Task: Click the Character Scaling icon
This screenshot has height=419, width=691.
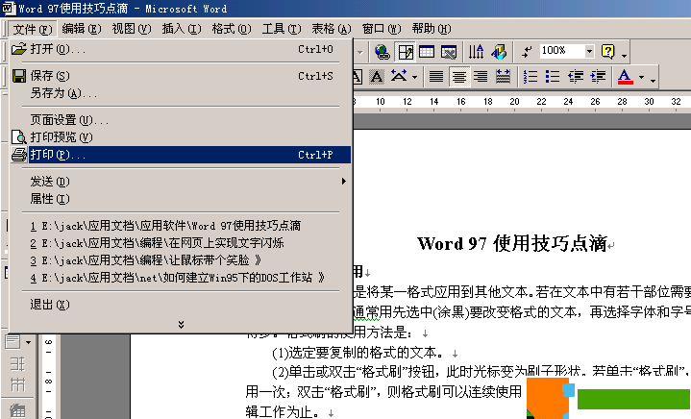Action: (399, 77)
